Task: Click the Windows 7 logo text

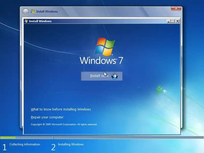Action: (101, 60)
